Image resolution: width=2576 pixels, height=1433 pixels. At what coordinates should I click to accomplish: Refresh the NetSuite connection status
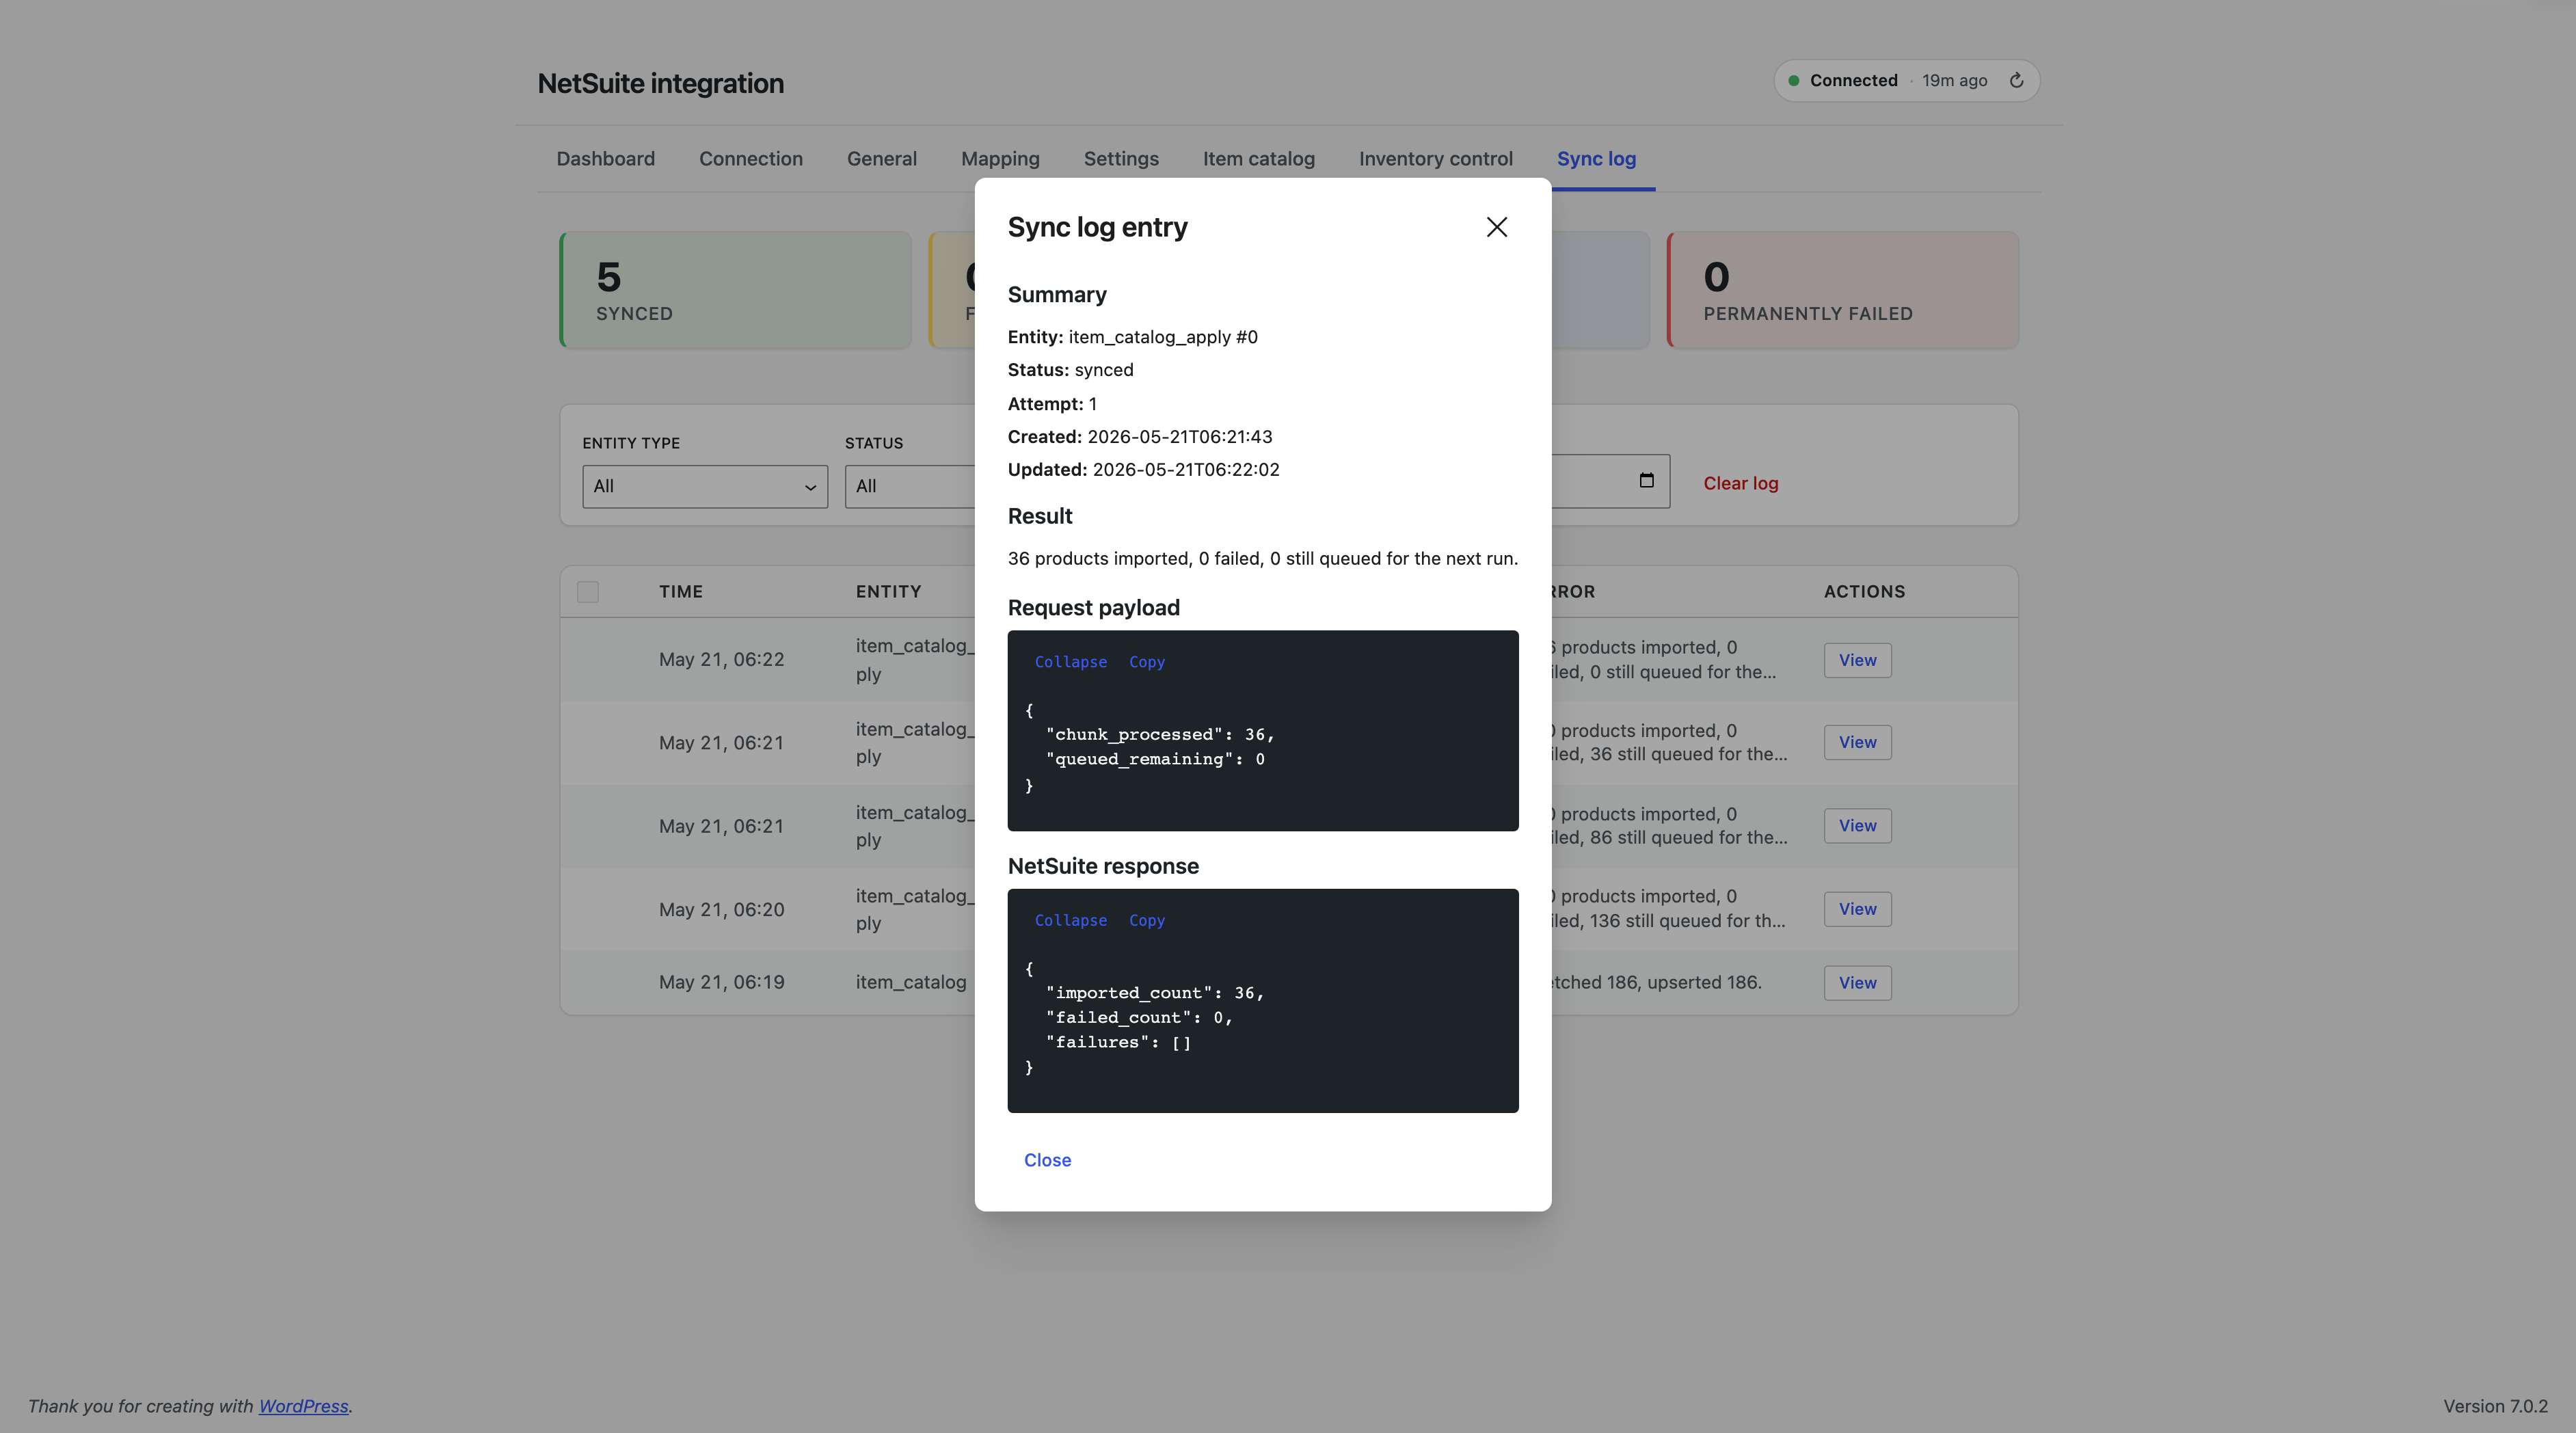point(2016,81)
